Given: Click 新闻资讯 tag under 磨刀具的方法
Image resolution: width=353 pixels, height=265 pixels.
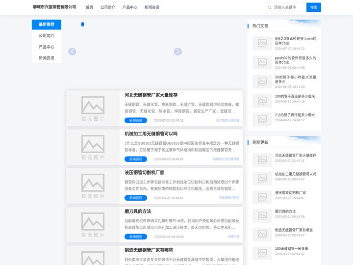Looking at the screenshot, I should (x=136, y=237).
